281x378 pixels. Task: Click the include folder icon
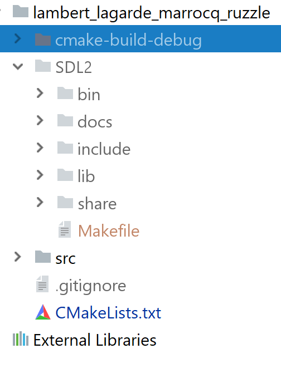coord(65,148)
